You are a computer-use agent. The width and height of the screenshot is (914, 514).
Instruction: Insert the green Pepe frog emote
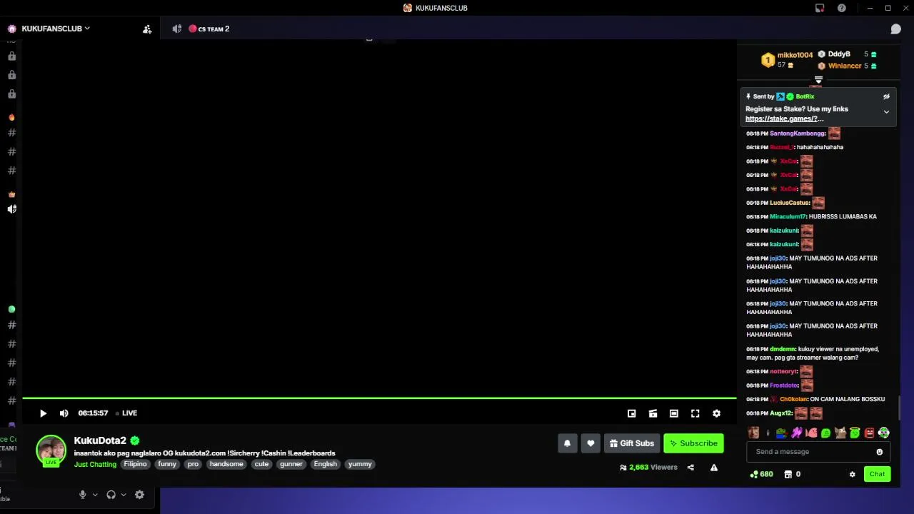click(782, 433)
